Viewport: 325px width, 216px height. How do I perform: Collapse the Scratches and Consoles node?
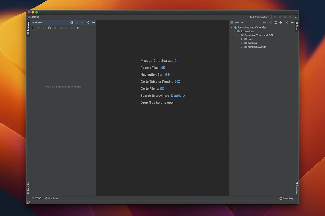[231, 28]
